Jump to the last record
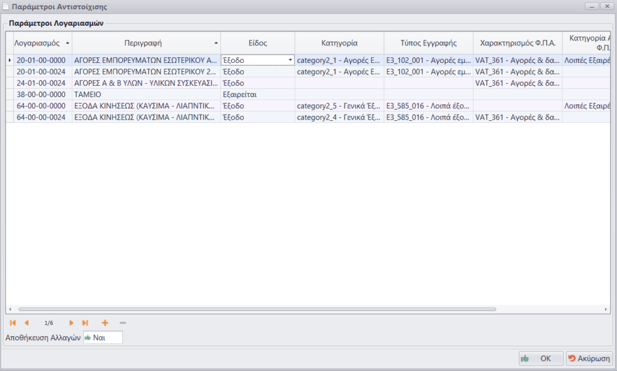 tap(85, 322)
